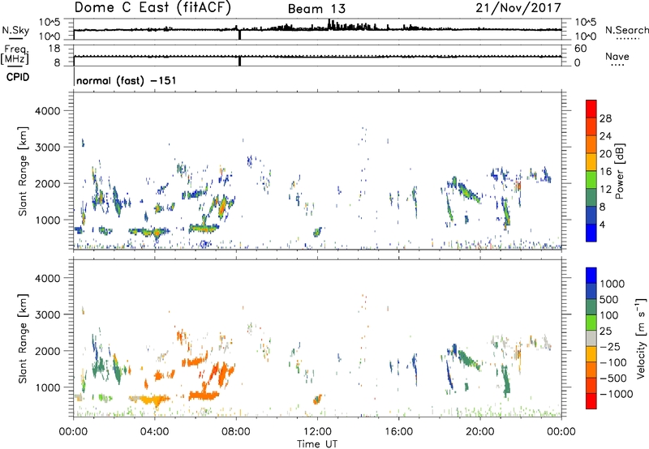The image size is (649, 449).
Task: Click the "Velocity [m s⁻¹]" colorbar title
Action: pos(641,338)
